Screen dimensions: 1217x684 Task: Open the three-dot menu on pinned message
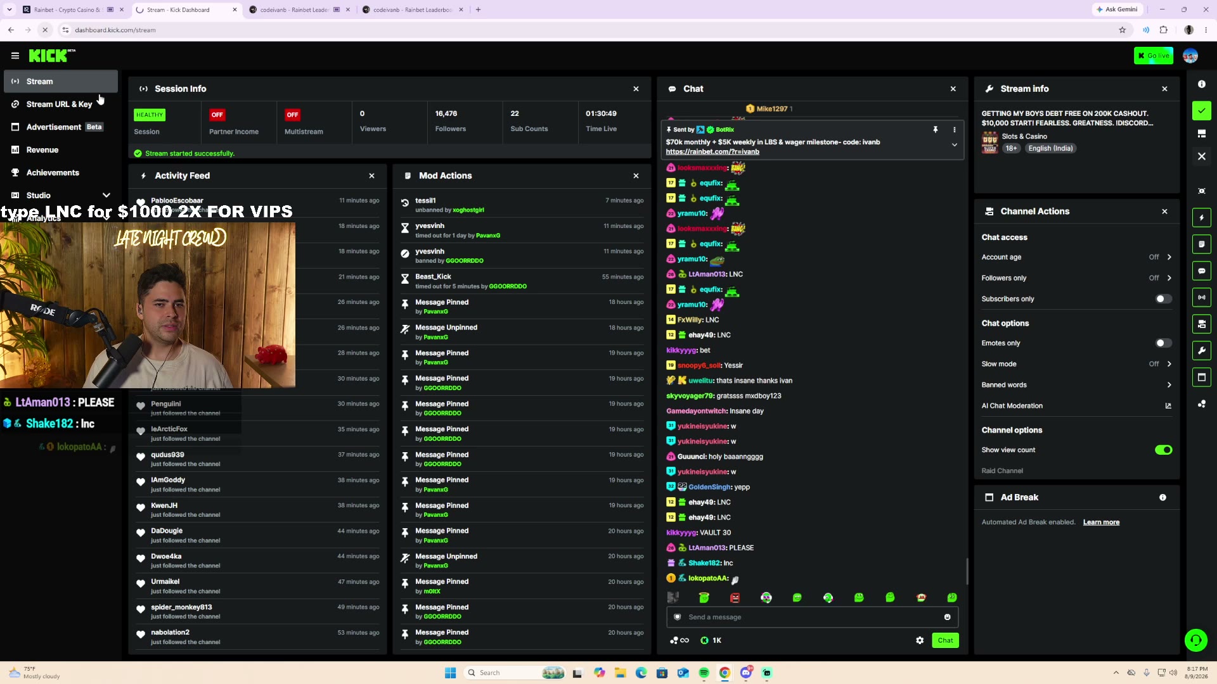pos(955,130)
